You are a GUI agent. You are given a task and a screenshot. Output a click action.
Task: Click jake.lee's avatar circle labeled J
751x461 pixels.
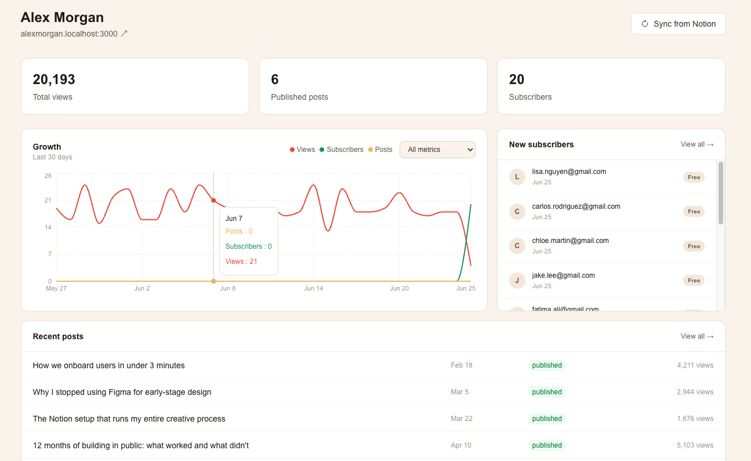click(x=517, y=281)
